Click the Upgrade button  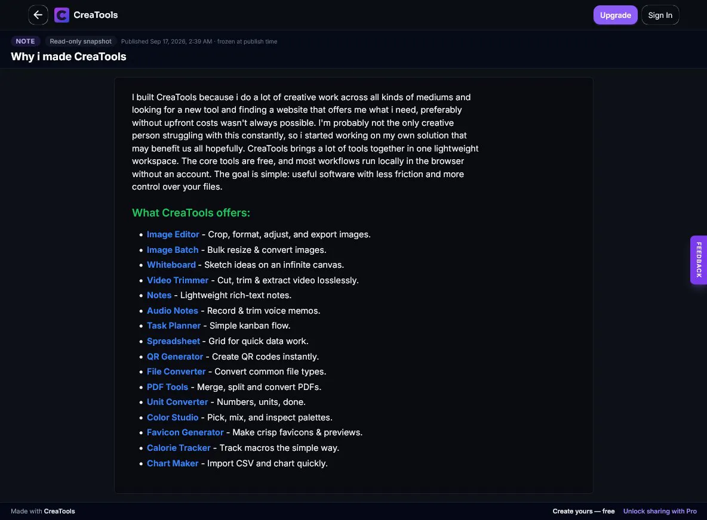click(615, 15)
